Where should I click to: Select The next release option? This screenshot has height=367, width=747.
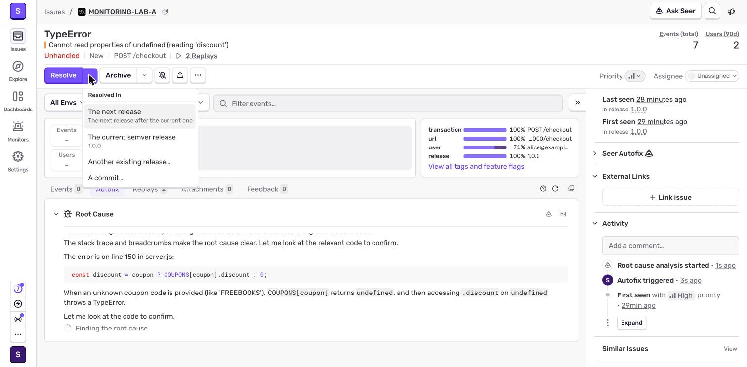(x=140, y=116)
